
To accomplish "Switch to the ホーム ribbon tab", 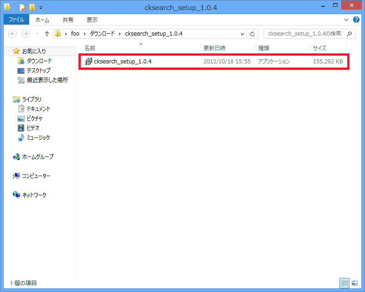I will coord(42,20).
